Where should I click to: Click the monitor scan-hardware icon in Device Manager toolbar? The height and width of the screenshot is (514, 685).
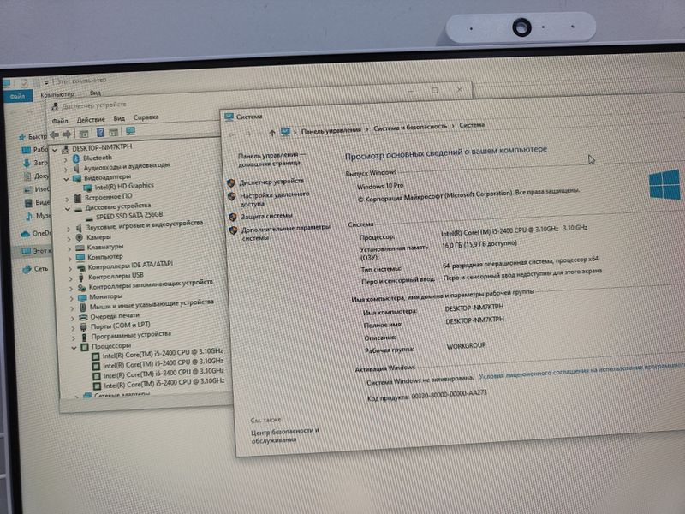(130, 131)
